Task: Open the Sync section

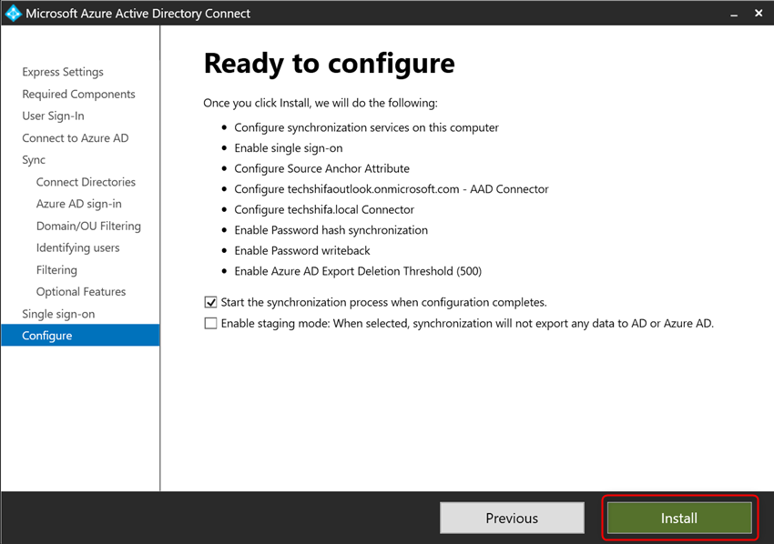Action: point(33,159)
